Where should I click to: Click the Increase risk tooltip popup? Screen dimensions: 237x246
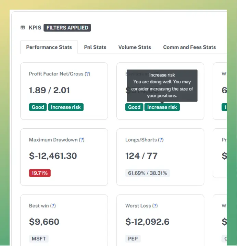coord(162,85)
